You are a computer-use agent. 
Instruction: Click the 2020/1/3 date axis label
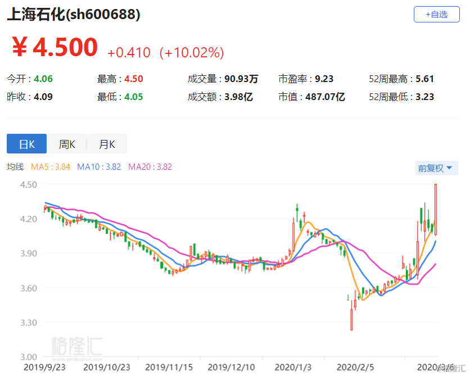(293, 368)
